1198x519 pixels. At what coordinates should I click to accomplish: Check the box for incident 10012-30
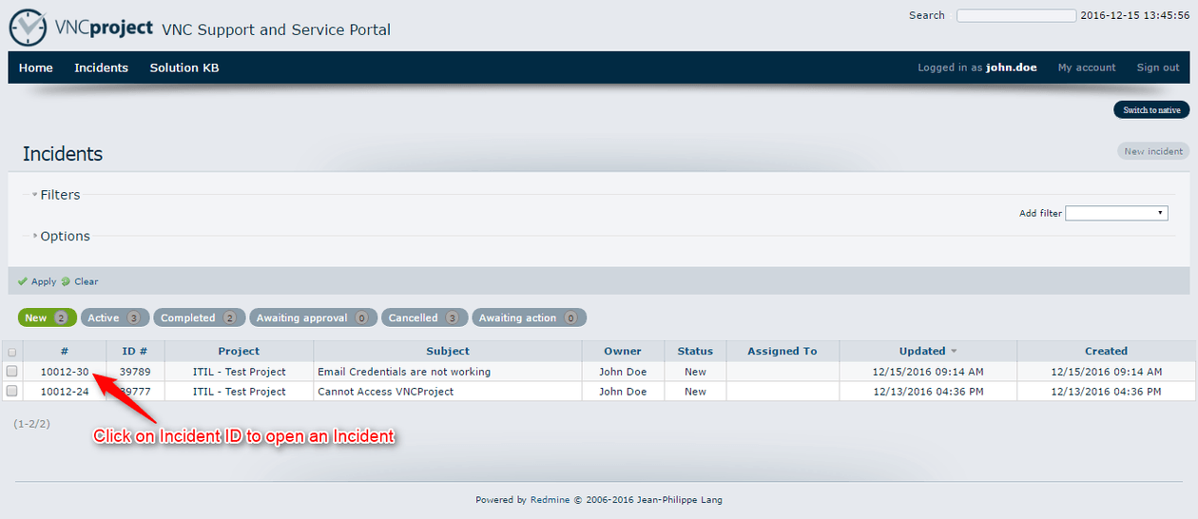(x=12, y=372)
